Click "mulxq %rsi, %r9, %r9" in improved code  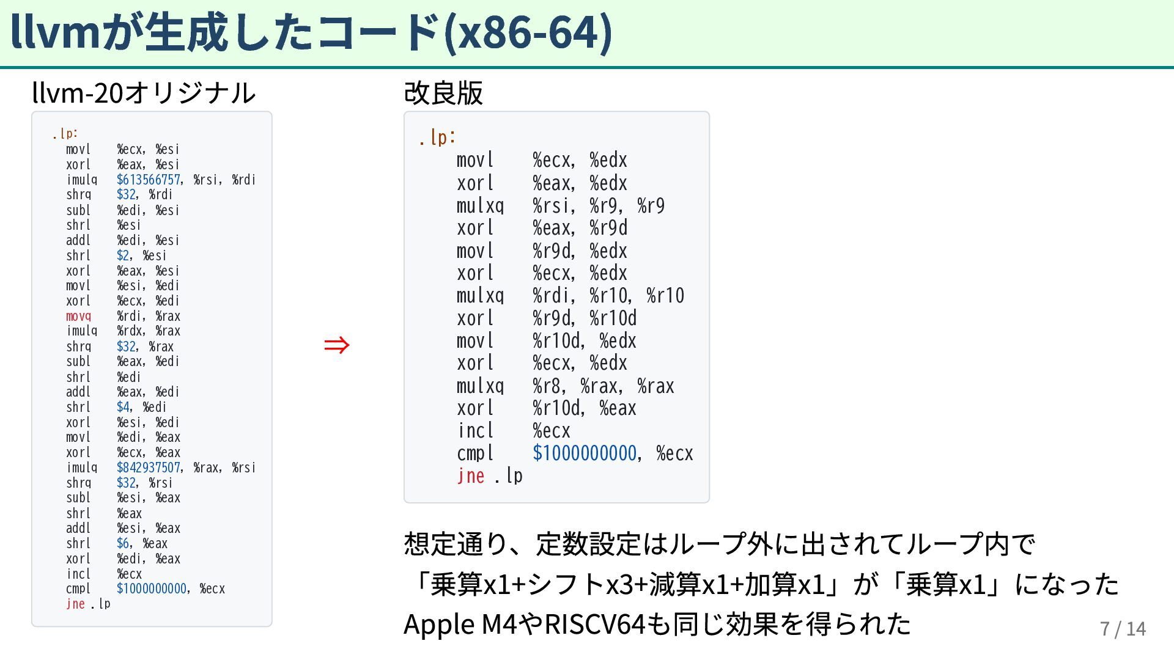[561, 205]
